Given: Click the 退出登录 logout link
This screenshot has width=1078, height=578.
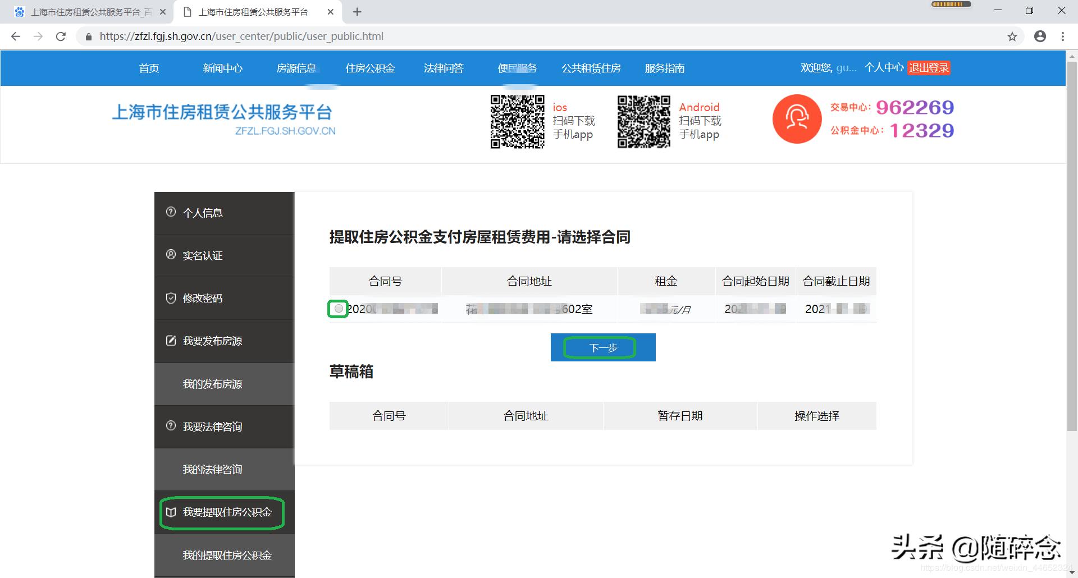Looking at the screenshot, I should click(929, 67).
